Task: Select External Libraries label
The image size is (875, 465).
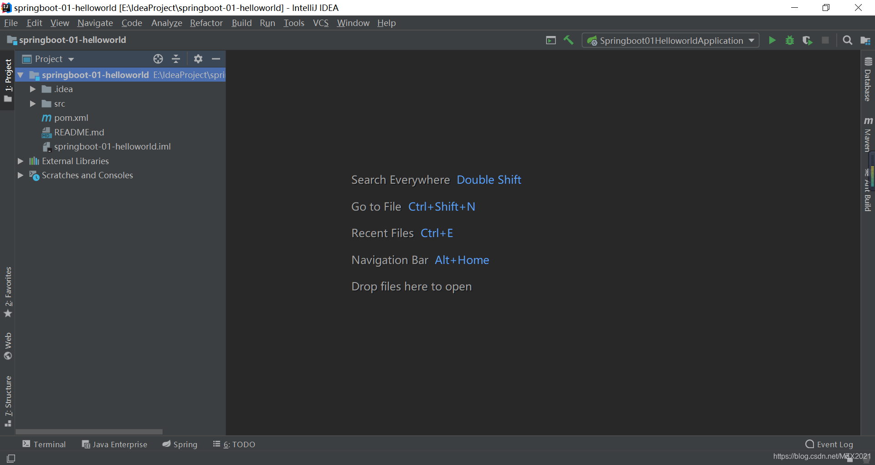Action: coord(75,161)
